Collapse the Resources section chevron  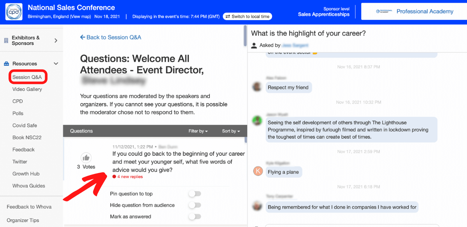tap(56, 63)
